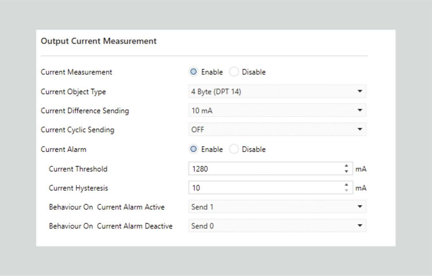Viewport: 432px width, 276px height.
Task: Open the Current Object Type dropdown
Action: [x=277, y=92]
